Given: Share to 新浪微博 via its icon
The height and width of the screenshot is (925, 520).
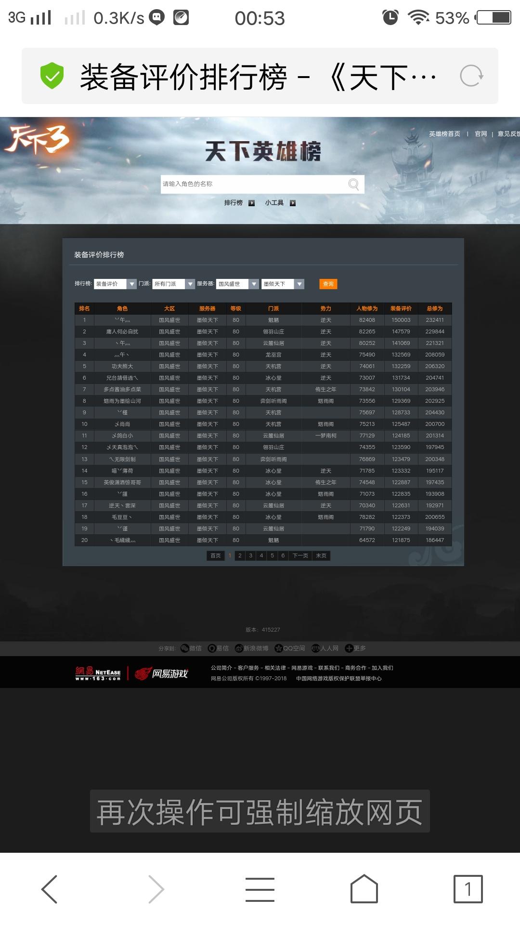Looking at the screenshot, I should [239, 648].
